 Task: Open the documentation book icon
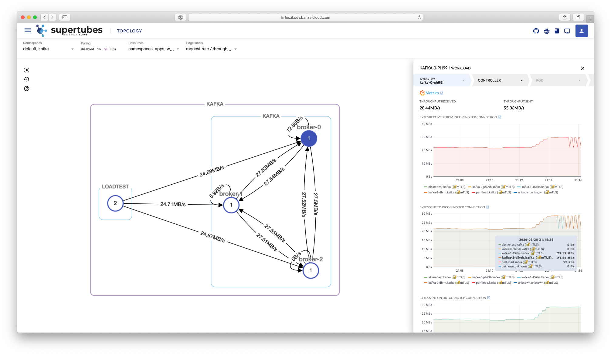[557, 31]
